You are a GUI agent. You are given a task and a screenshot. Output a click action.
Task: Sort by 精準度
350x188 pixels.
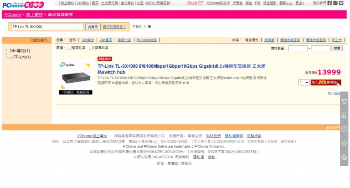(269, 40)
